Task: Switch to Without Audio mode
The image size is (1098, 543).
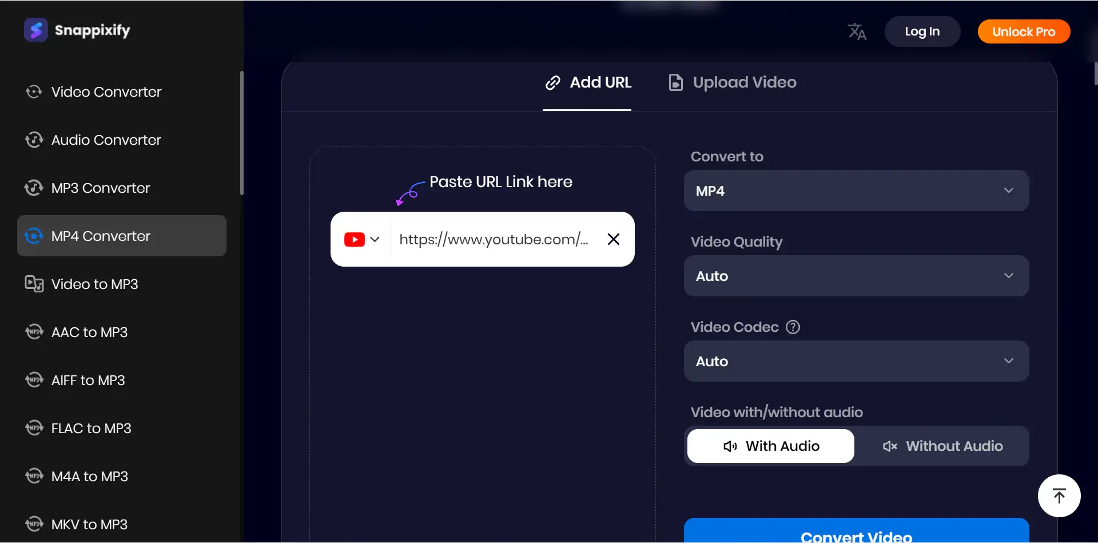Action: click(x=944, y=446)
